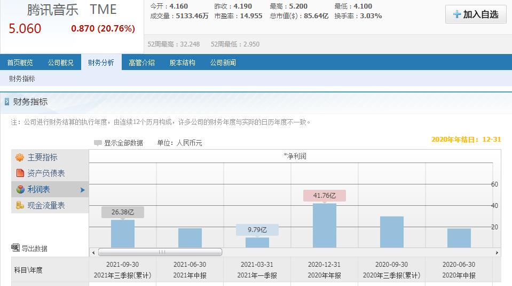Click the 导出数据 export icon
Screen dimensions: 512x286
[x=15, y=248]
